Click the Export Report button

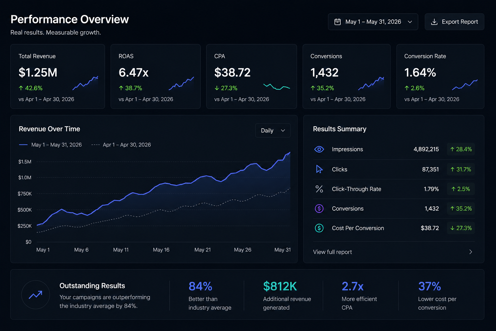pos(454,22)
